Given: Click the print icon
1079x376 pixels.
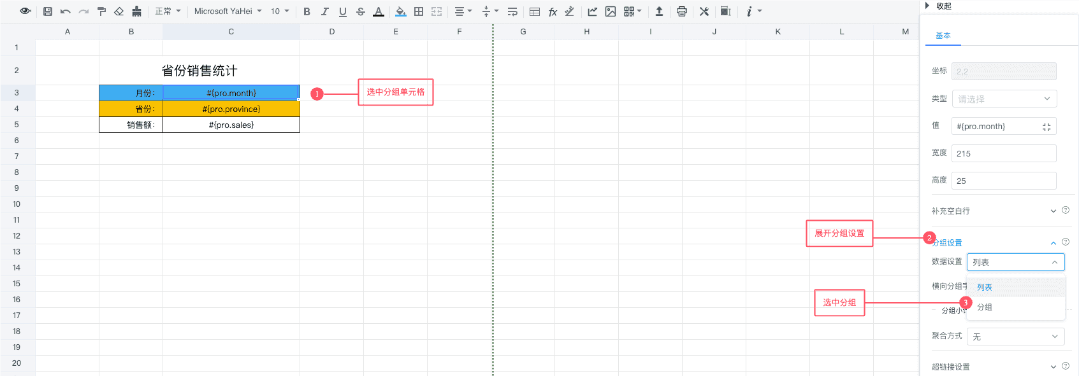Looking at the screenshot, I should coord(682,11).
